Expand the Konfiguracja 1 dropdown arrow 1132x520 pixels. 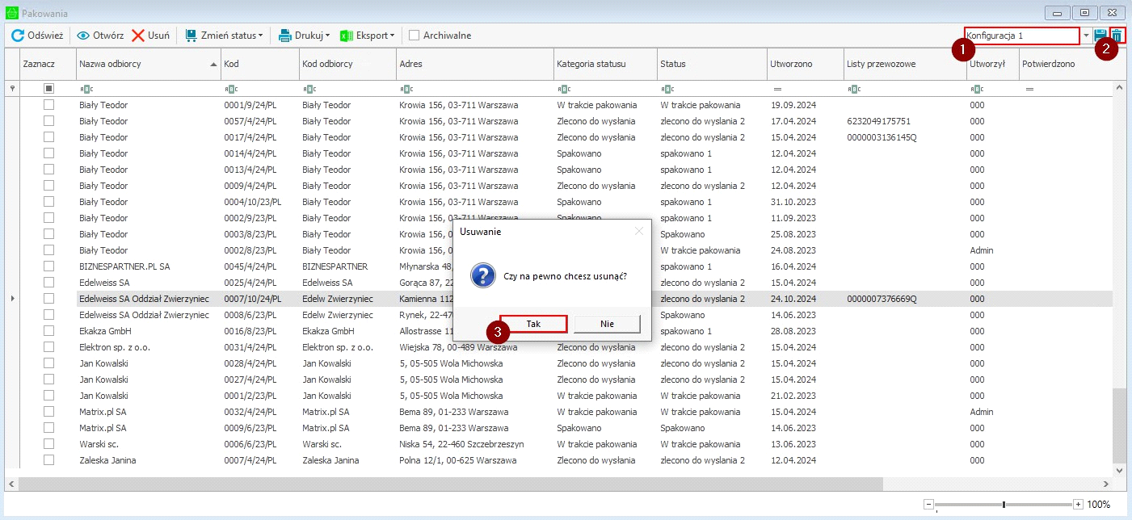(x=1086, y=36)
